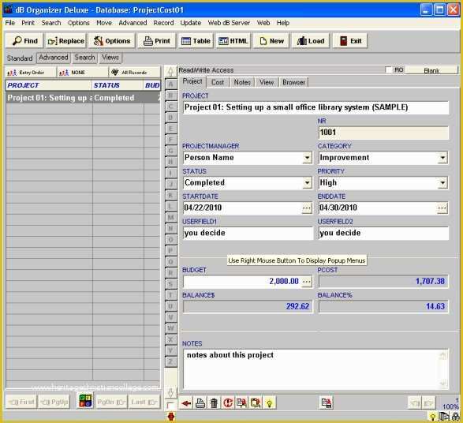The width and height of the screenshot is (463, 423).
Task: Click the Last navigation button
Action: (144, 402)
